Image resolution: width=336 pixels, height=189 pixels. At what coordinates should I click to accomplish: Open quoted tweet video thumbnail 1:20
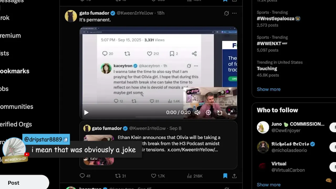click(x=99, y=150)
